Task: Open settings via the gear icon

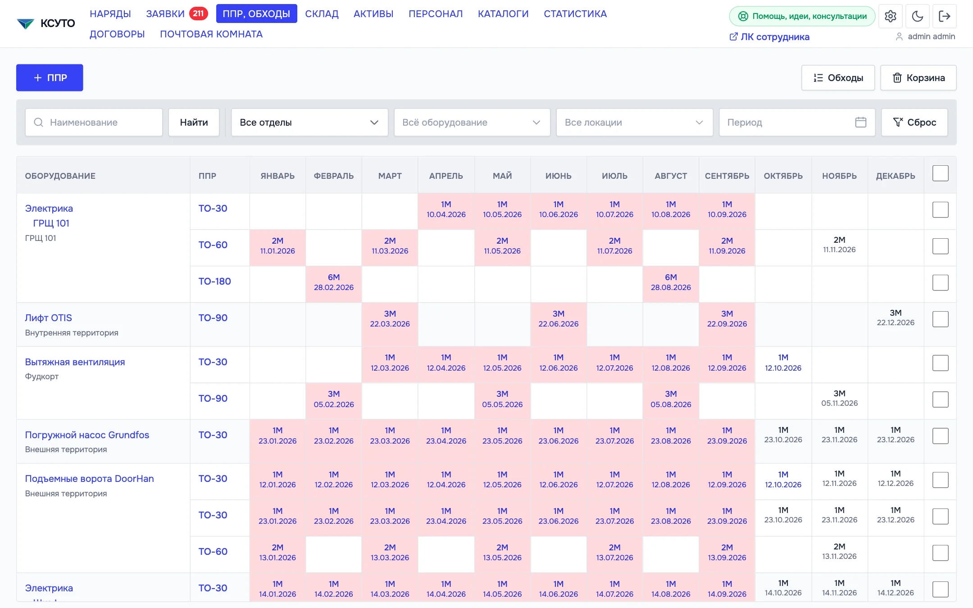Action: point(890,16)
